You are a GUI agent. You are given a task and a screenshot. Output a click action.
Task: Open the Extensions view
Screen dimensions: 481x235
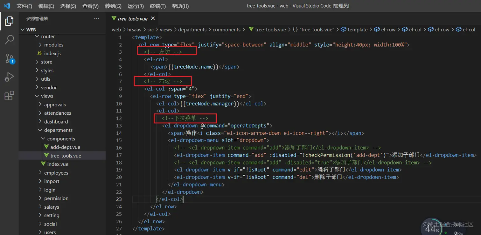[x=9, y=96]
